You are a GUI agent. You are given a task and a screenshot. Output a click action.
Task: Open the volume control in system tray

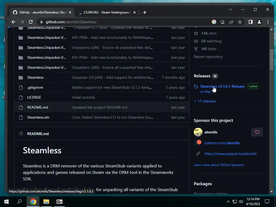(241, 202)
